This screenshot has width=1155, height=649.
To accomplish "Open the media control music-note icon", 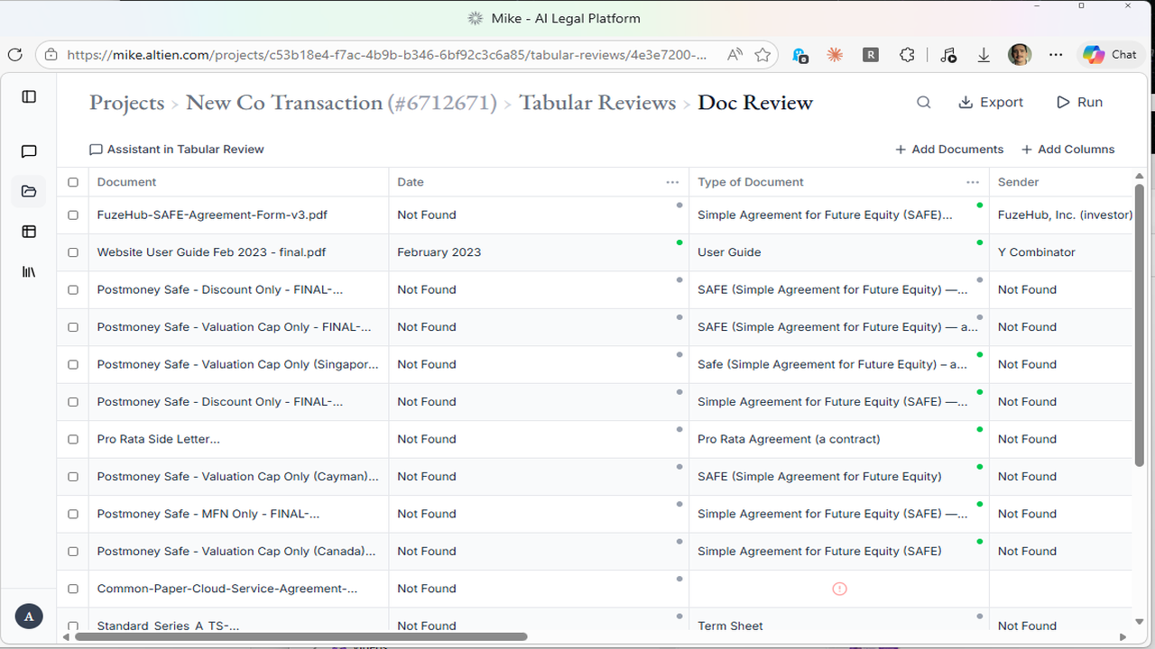I will pyautogui.click(x=947, y=55).
